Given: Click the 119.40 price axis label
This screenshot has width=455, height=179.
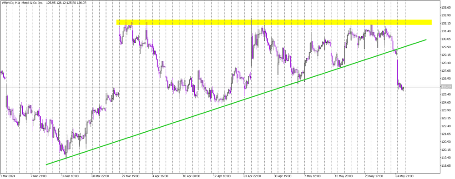Looking at the screenshot, I should point(445,158).
